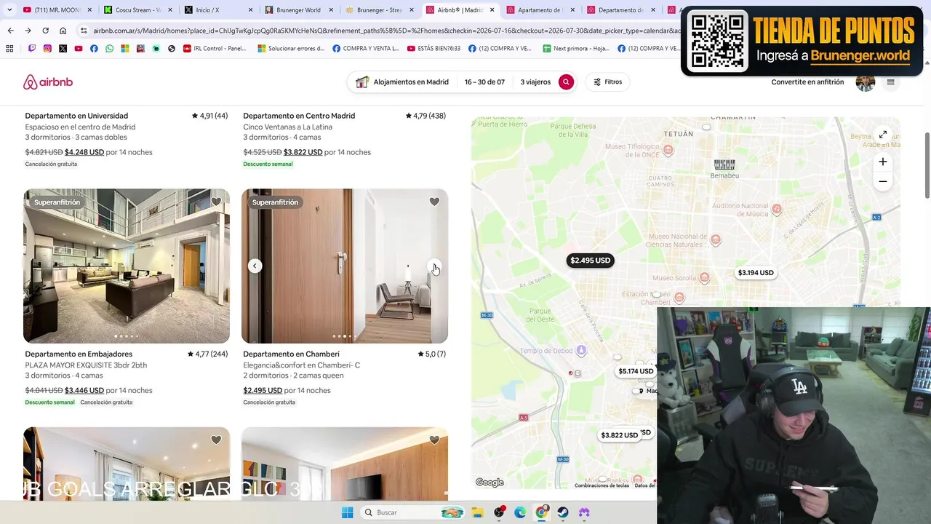Click the Google logo on the map
Viewport: 931px width, 524px height.
490,483
